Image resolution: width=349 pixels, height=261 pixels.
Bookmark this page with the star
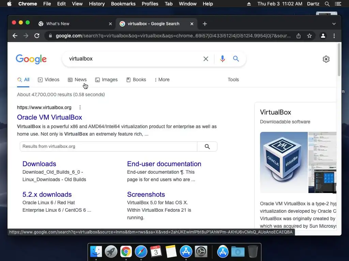pos(309,36)
